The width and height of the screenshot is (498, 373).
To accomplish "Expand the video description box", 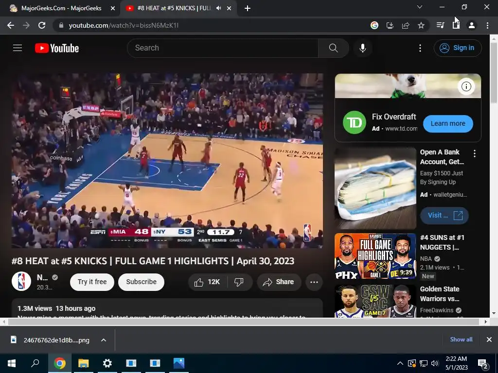I will click(x=167, y=308).
